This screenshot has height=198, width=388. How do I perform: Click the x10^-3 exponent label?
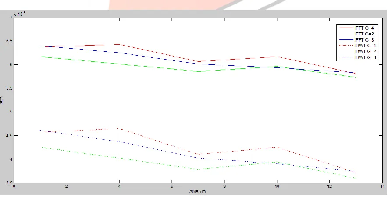click(x=19, y=14)
